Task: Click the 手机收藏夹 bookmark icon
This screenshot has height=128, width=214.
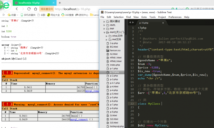Action: (21, 15)
